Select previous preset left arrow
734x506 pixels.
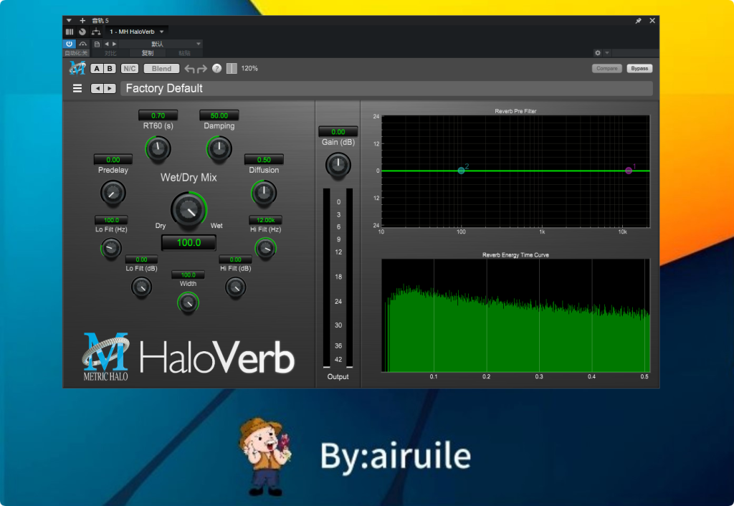(97, 88)
